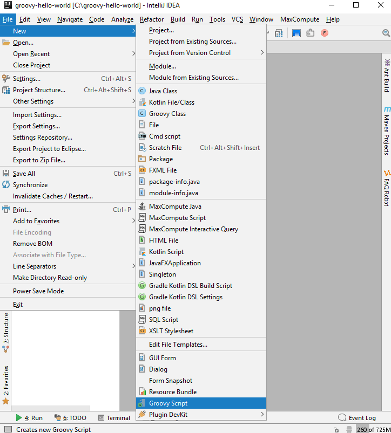Expand the Open Recent submenu
Image resolution: width=391 pixels, height=433 pixels.
pos(68,54)
